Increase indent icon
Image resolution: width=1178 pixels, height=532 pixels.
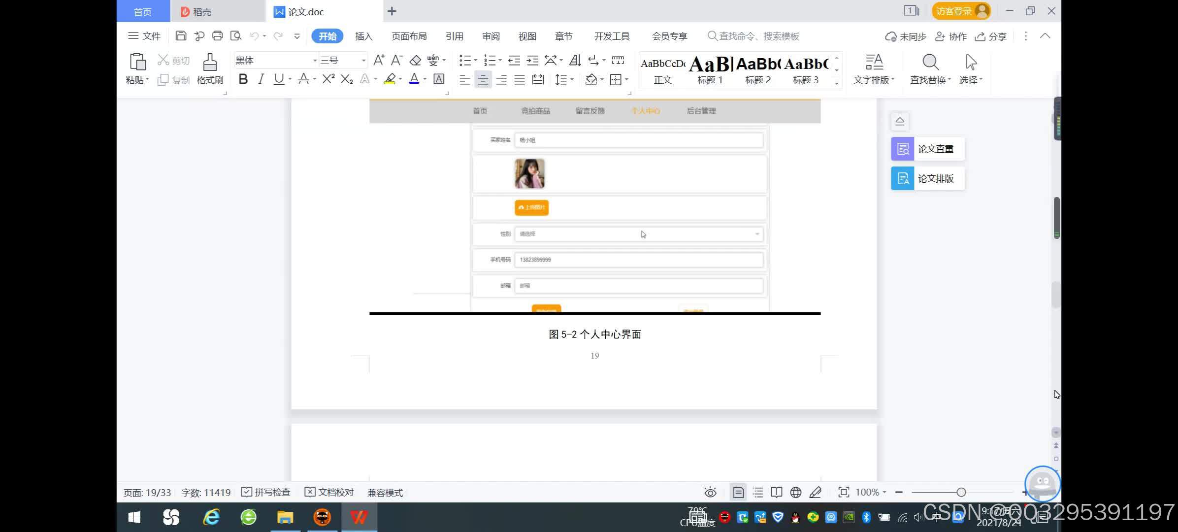532,60
